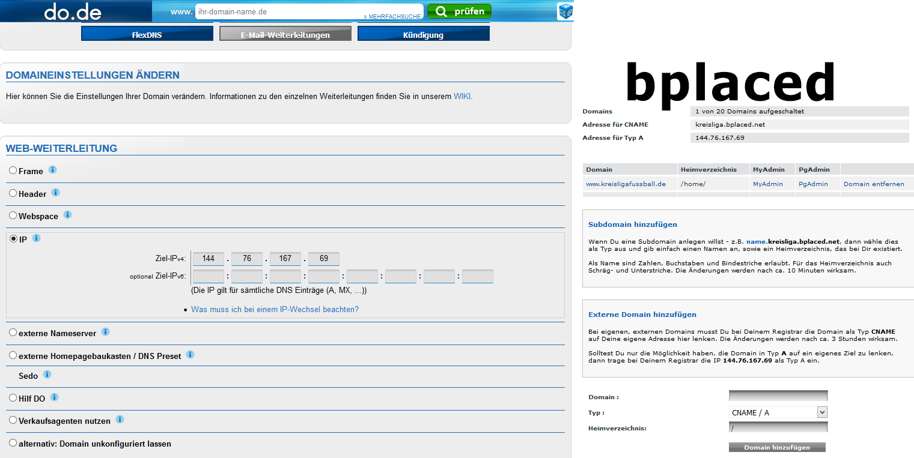Open the E-Mail-Weiterleitungen tab

[x=285, y=34]
